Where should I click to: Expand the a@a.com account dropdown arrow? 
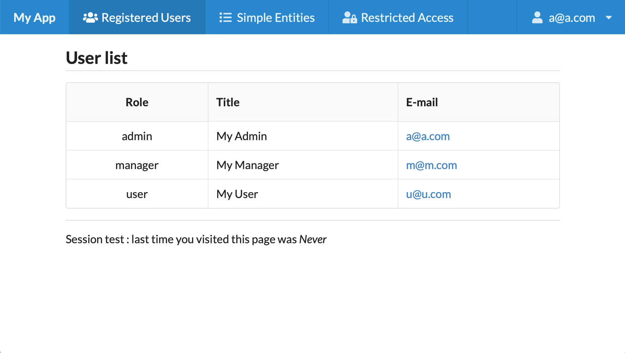tap(609, 18)
